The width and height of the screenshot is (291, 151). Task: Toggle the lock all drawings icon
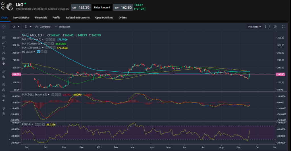(x=3, y=95)
